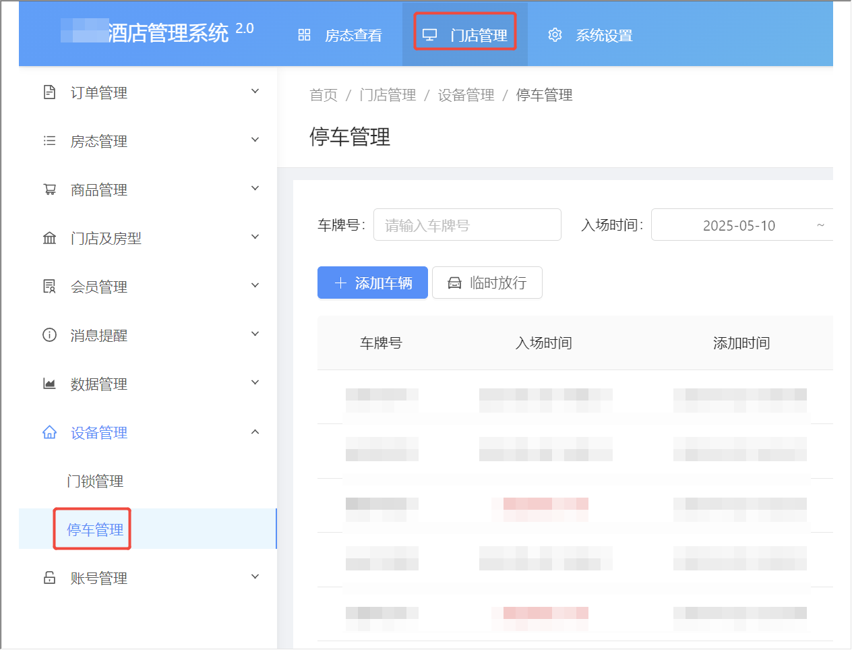852x650 pixels.
Task: Select 门锁管理 in the sidebar
Action: tap(148, 481)
